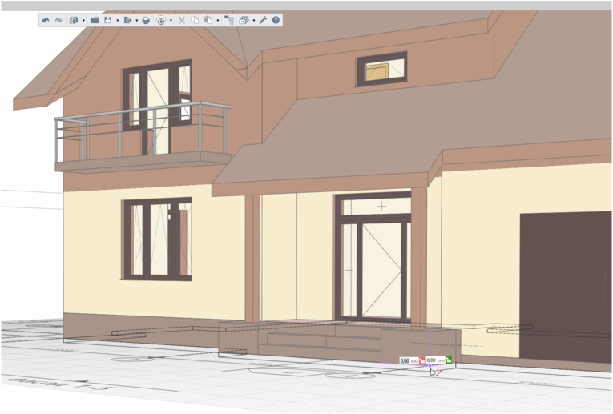Viewport: 613px width, 414px height.
Task: Open a project with the folder icon
Action: [95, 20]
